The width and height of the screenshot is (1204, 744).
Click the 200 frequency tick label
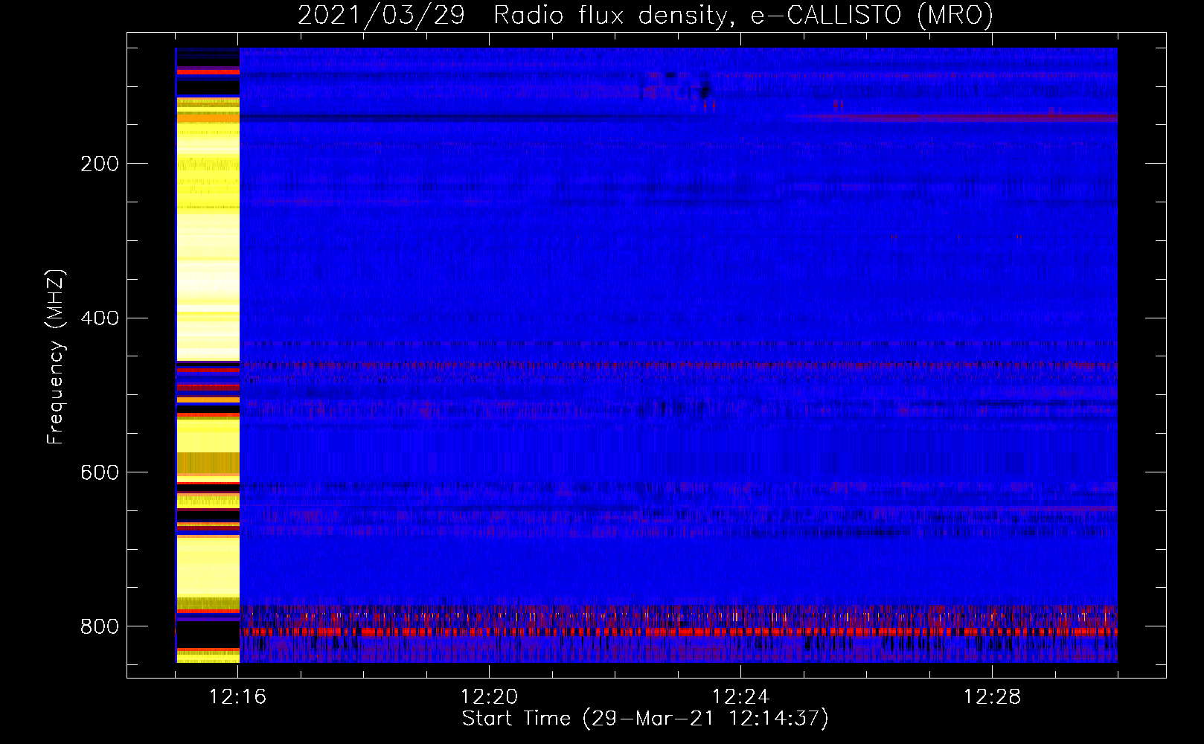pos(100,164)
